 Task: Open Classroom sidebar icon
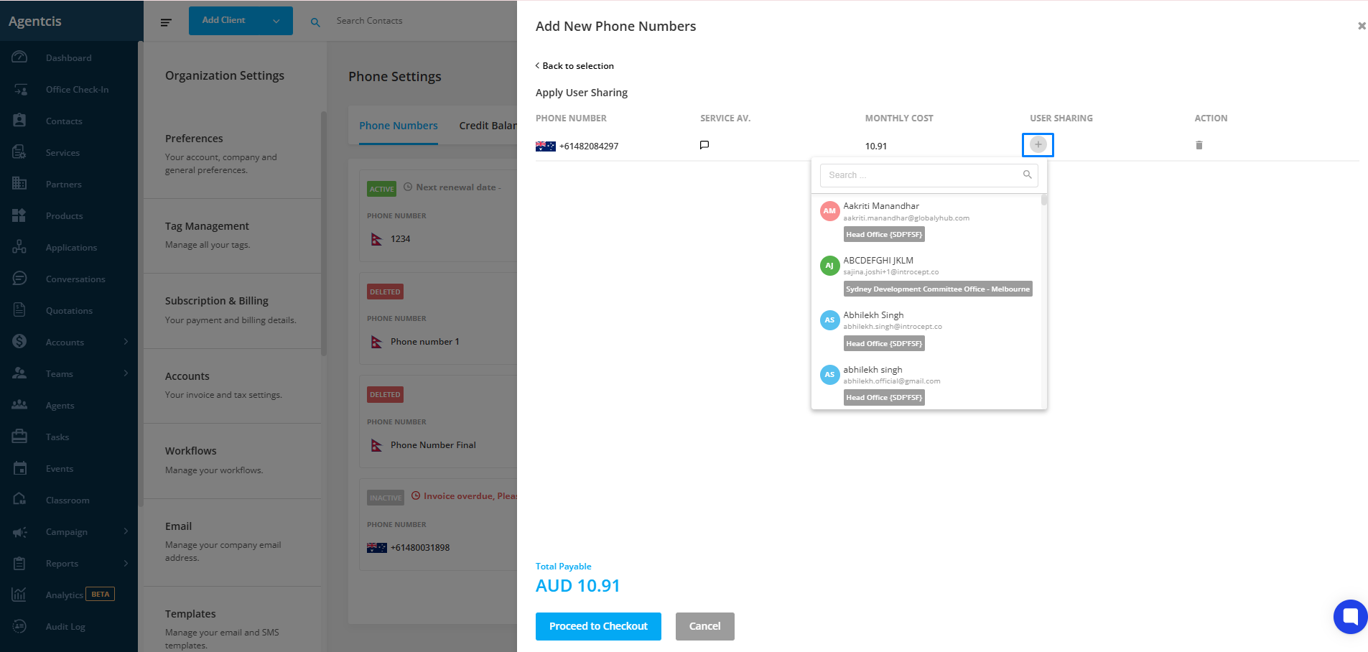pyautogui.click(x=19, y=500)
